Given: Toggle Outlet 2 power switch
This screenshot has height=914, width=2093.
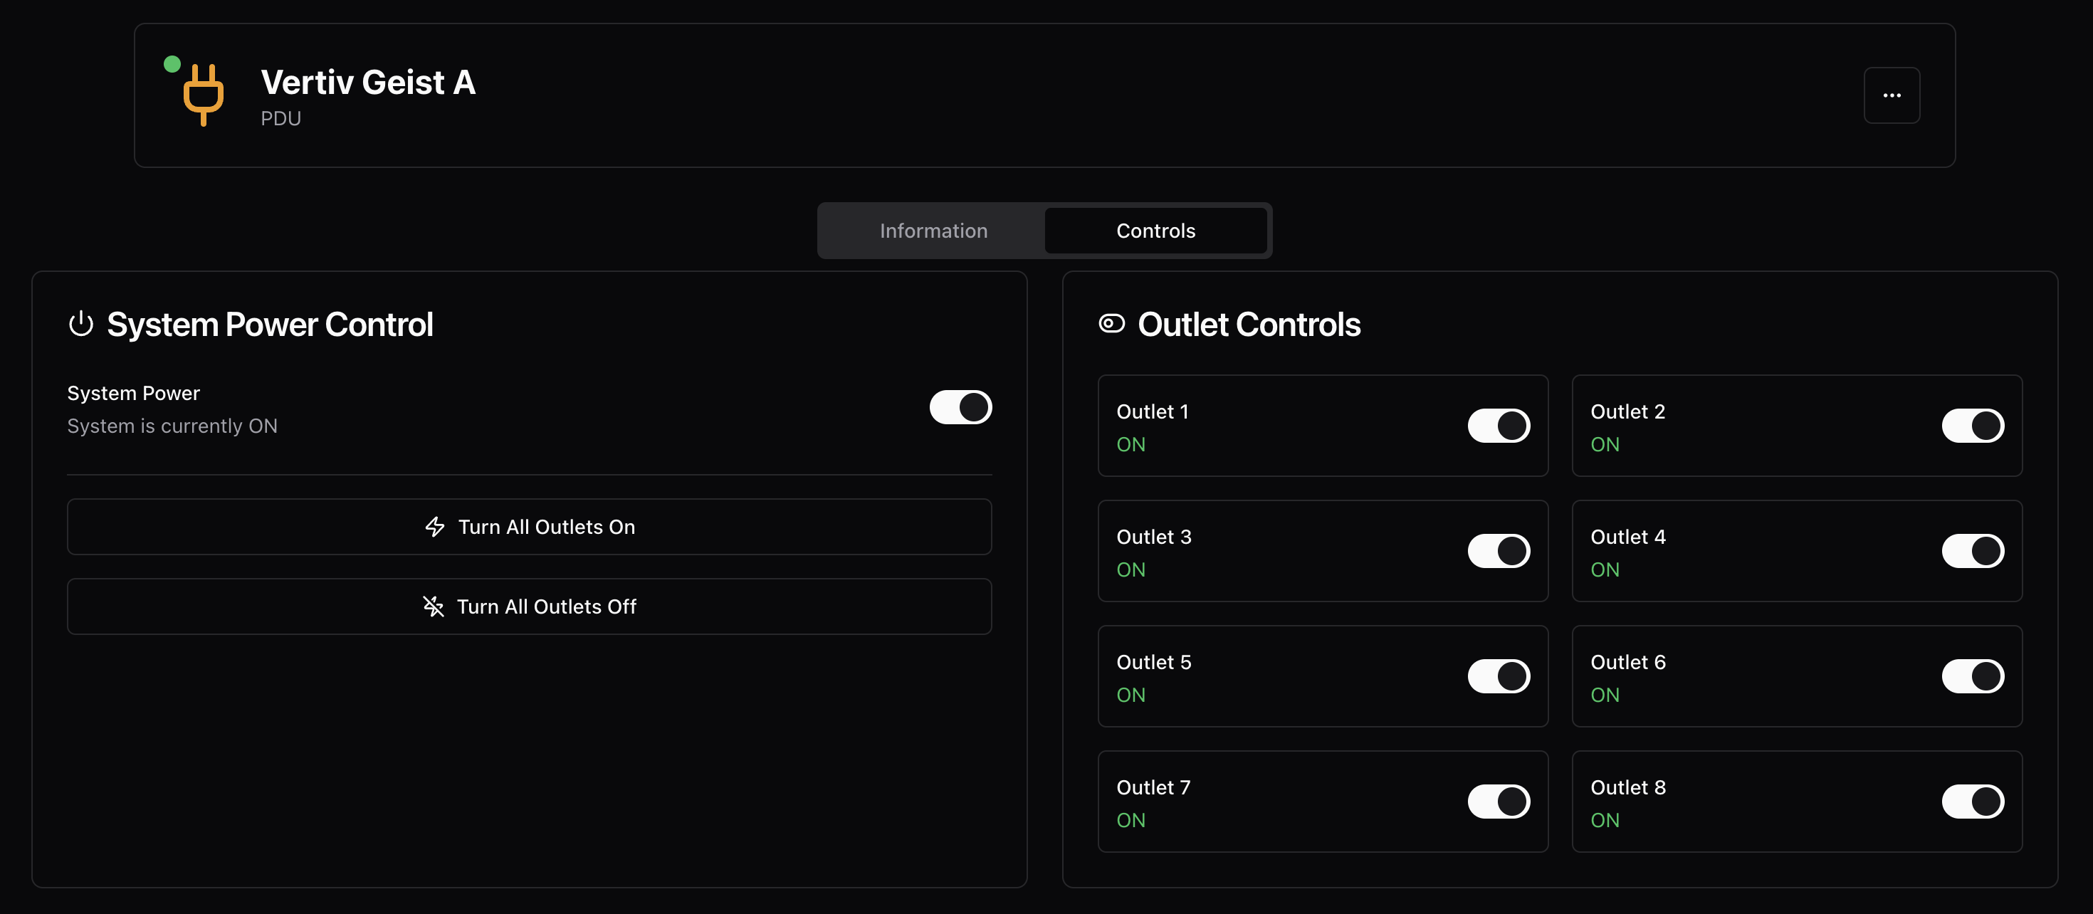Looking at the screenshot, I should tap(1972, 426).
